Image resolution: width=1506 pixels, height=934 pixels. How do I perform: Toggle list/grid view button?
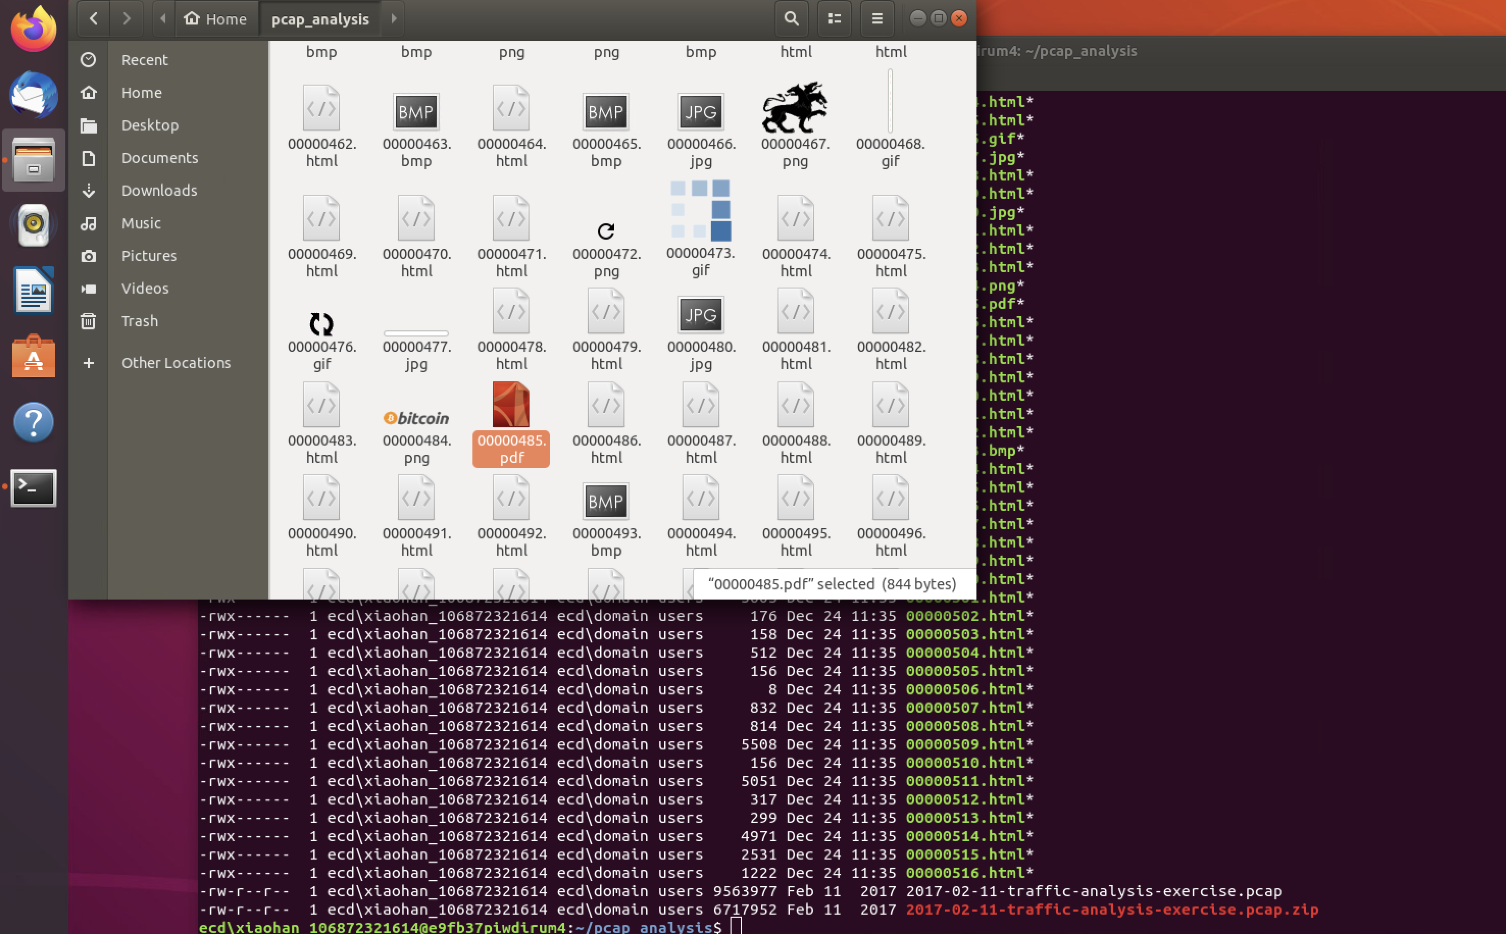tap(834, 18)
